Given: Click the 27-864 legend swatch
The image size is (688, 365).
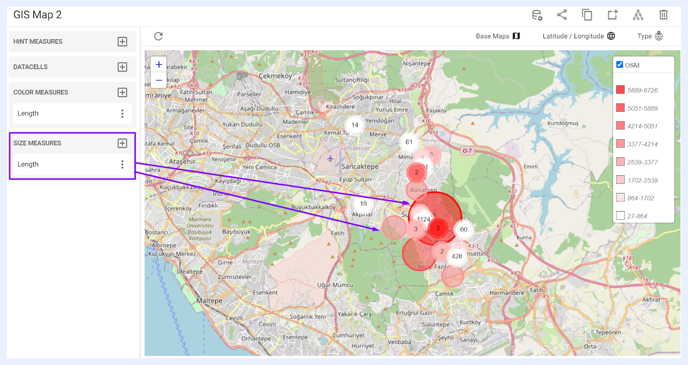Looking at the screenshot, I should 621,216.
